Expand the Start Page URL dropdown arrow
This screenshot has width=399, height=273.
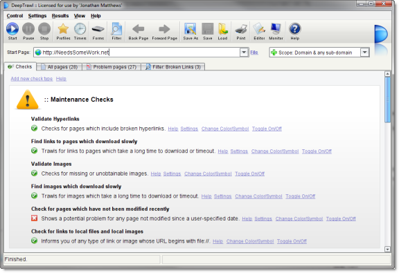pyautogui.click(x=244, y=53)
